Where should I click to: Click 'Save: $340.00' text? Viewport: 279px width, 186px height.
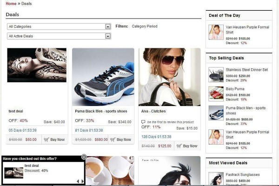click(120, 122)
